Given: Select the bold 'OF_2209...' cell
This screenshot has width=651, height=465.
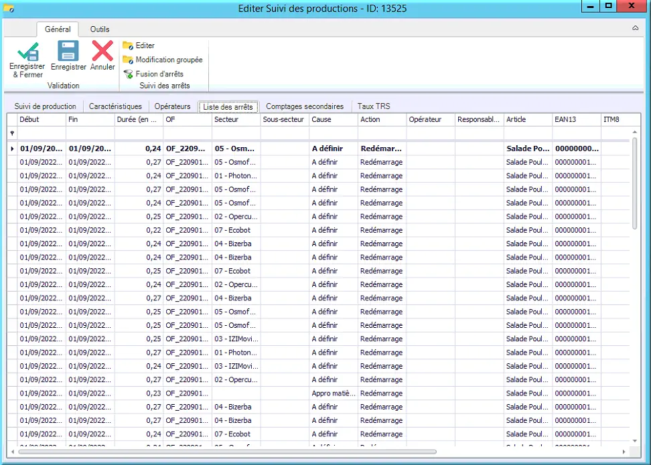Looking at the screenshot, I should point(188,149).
